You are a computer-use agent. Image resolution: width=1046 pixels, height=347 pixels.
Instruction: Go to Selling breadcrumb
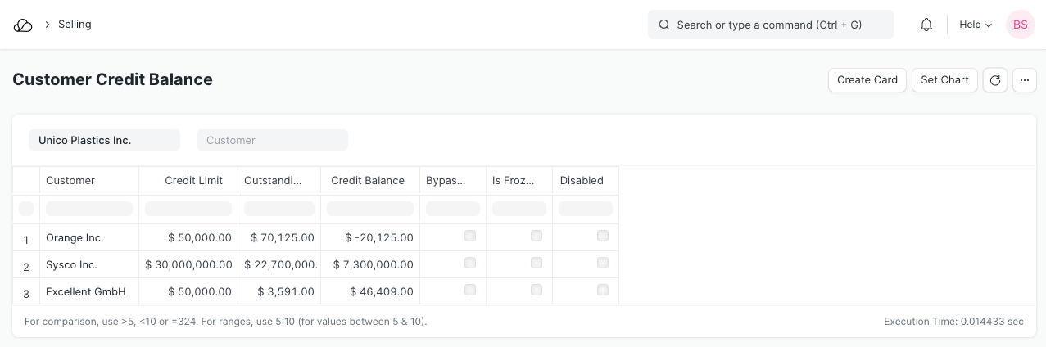tap(75, 25)
